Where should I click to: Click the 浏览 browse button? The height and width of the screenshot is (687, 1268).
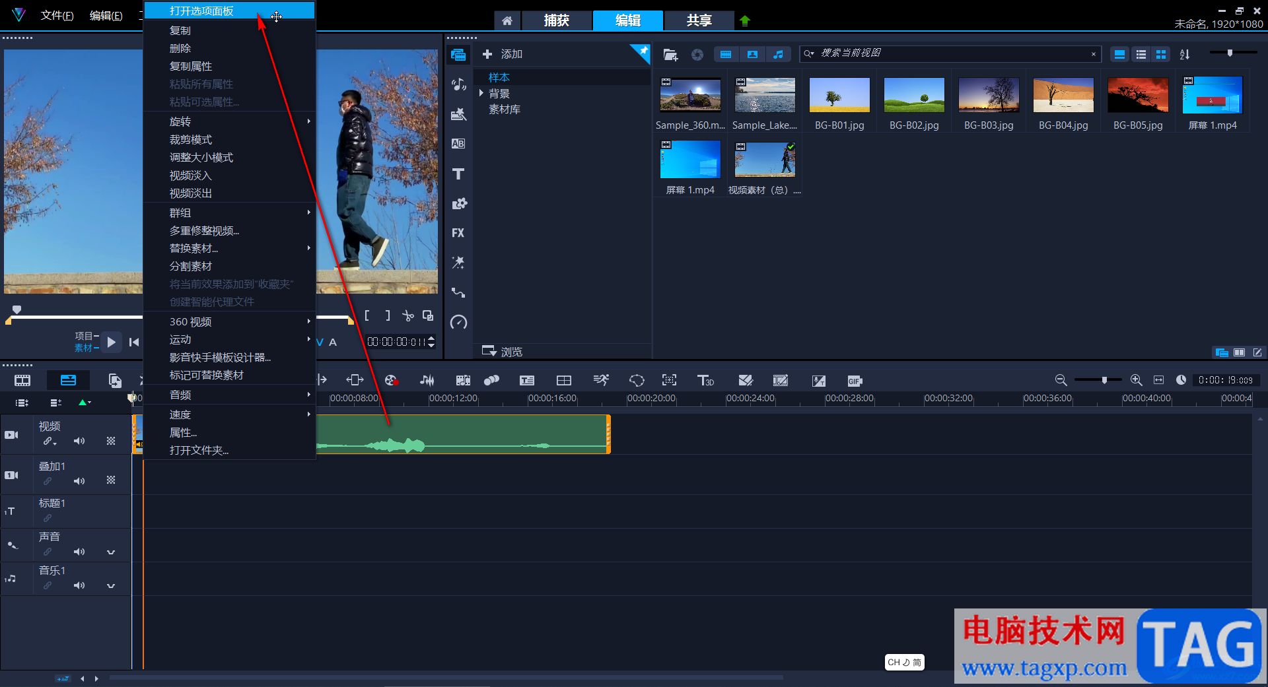click(503, 351)
